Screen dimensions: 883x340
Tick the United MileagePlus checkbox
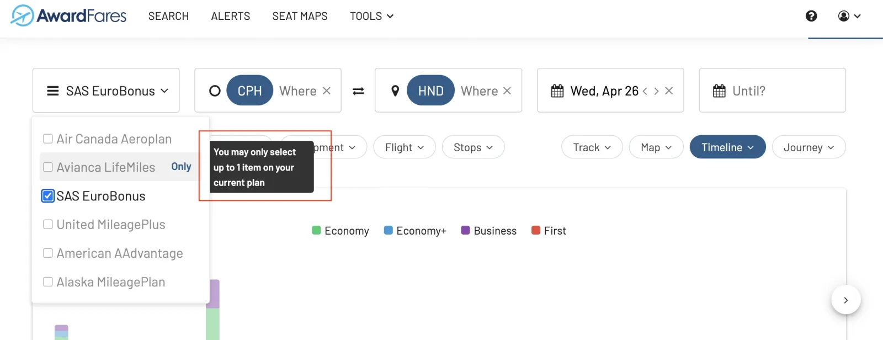click(x=48, y=224)
